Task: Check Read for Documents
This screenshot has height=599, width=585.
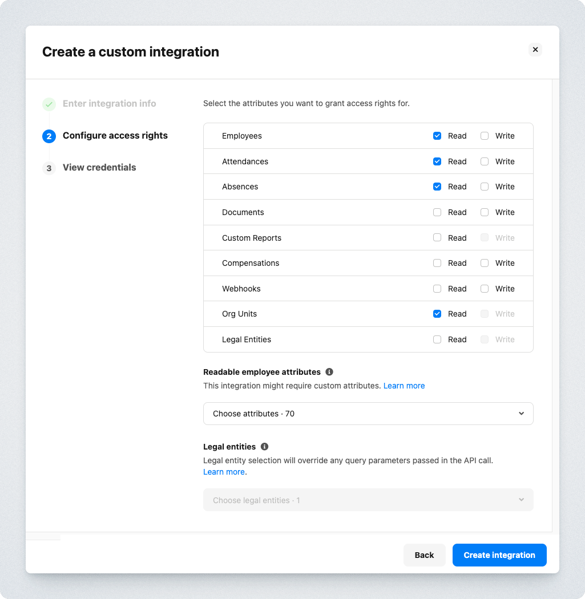Action: point(437,212)
